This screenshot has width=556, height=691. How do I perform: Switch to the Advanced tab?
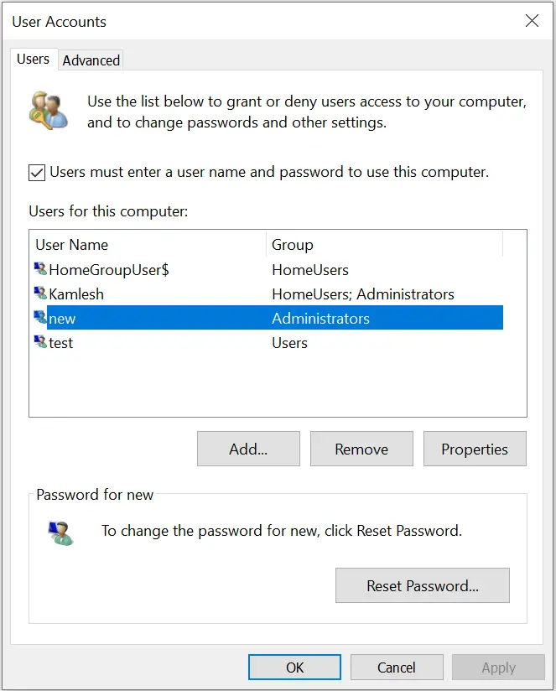point(91,60)
